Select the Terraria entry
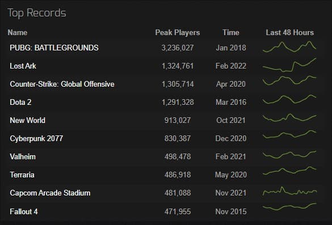This screenshot has height=225, width=332. coord(22,175)
